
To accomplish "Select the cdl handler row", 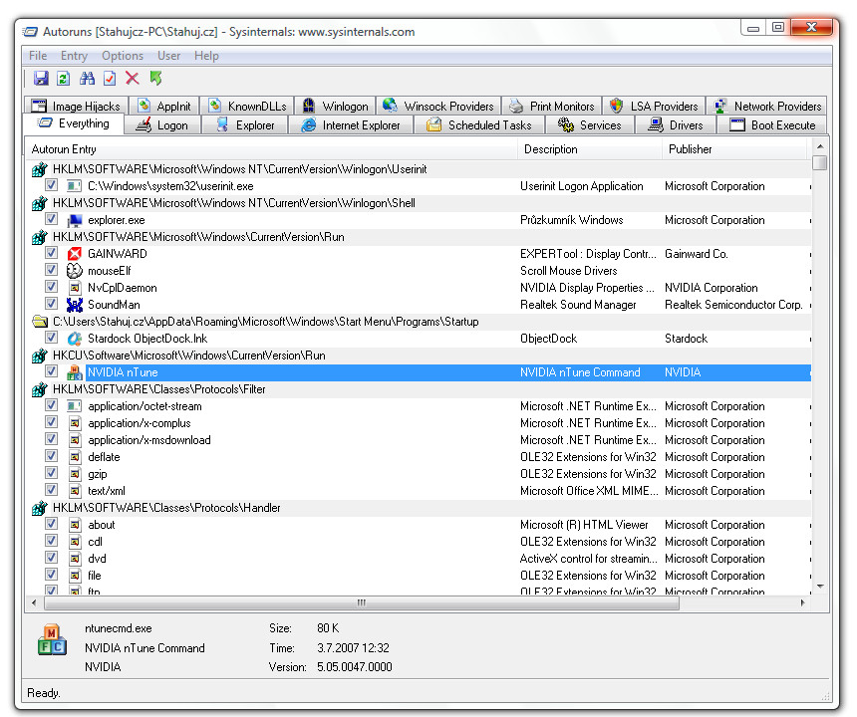I will [x=419, y=542].
